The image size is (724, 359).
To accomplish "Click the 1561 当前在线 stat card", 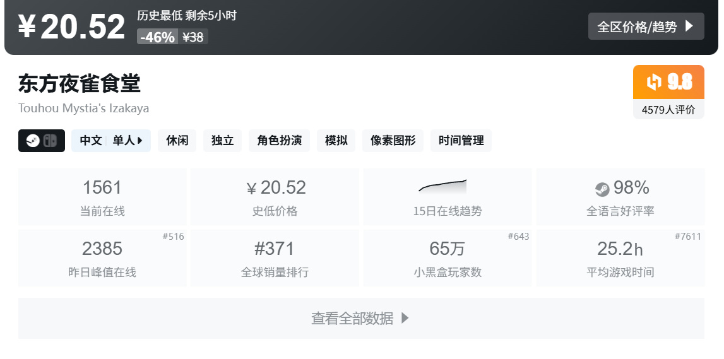I will click(102, 197).
